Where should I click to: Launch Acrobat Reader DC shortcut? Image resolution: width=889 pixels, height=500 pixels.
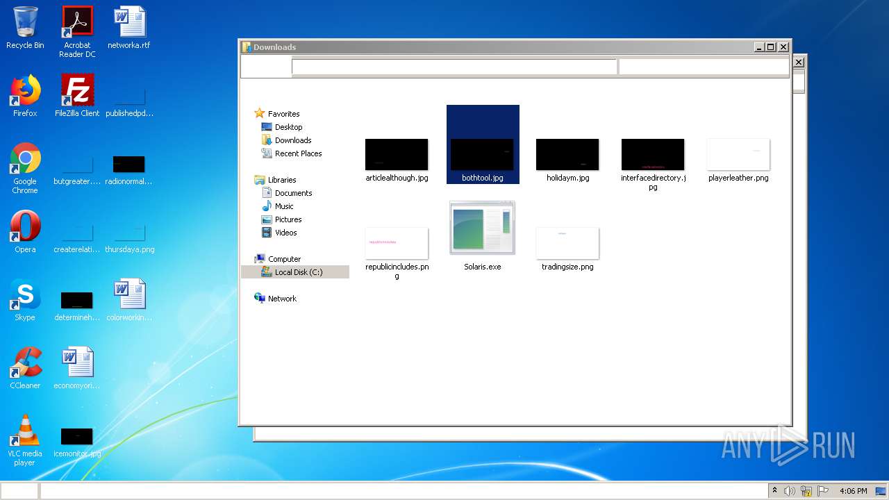click(77, 32)
